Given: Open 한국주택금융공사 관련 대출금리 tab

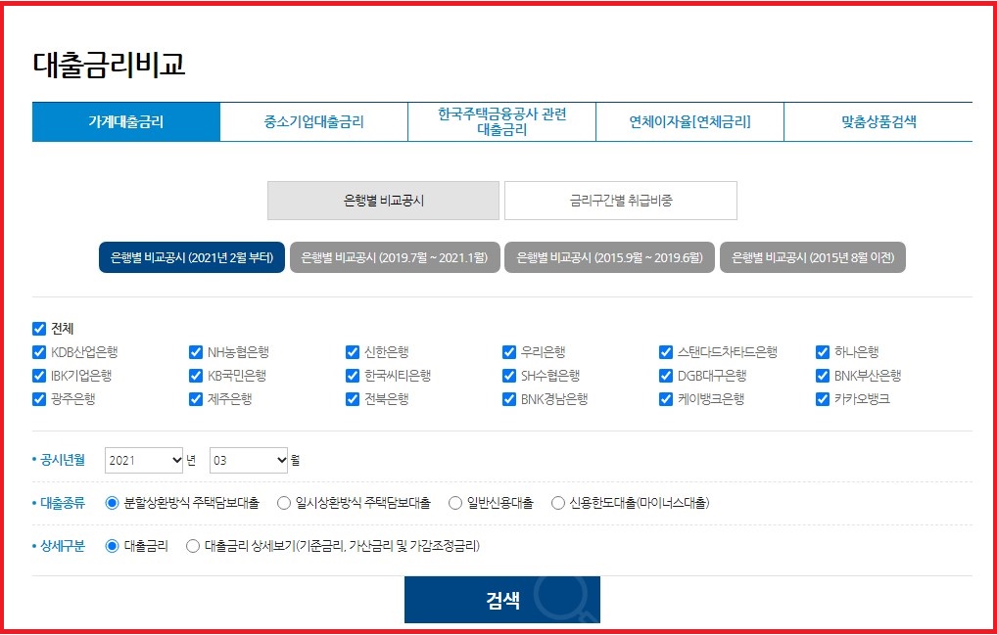Looking at the screenshot, I should [501, 122].
